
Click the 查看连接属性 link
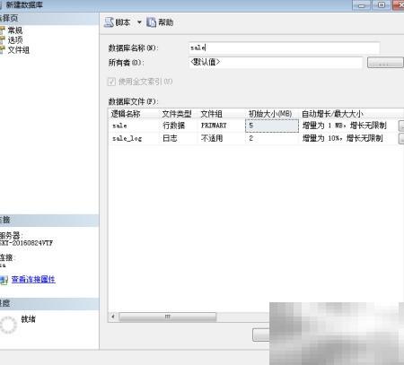tap(33, 279)
